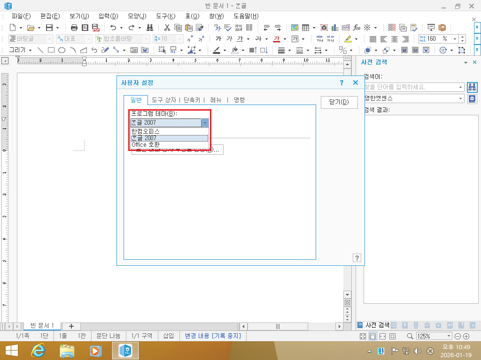Click the highlighter pen color icon

(x=347, y=39)
